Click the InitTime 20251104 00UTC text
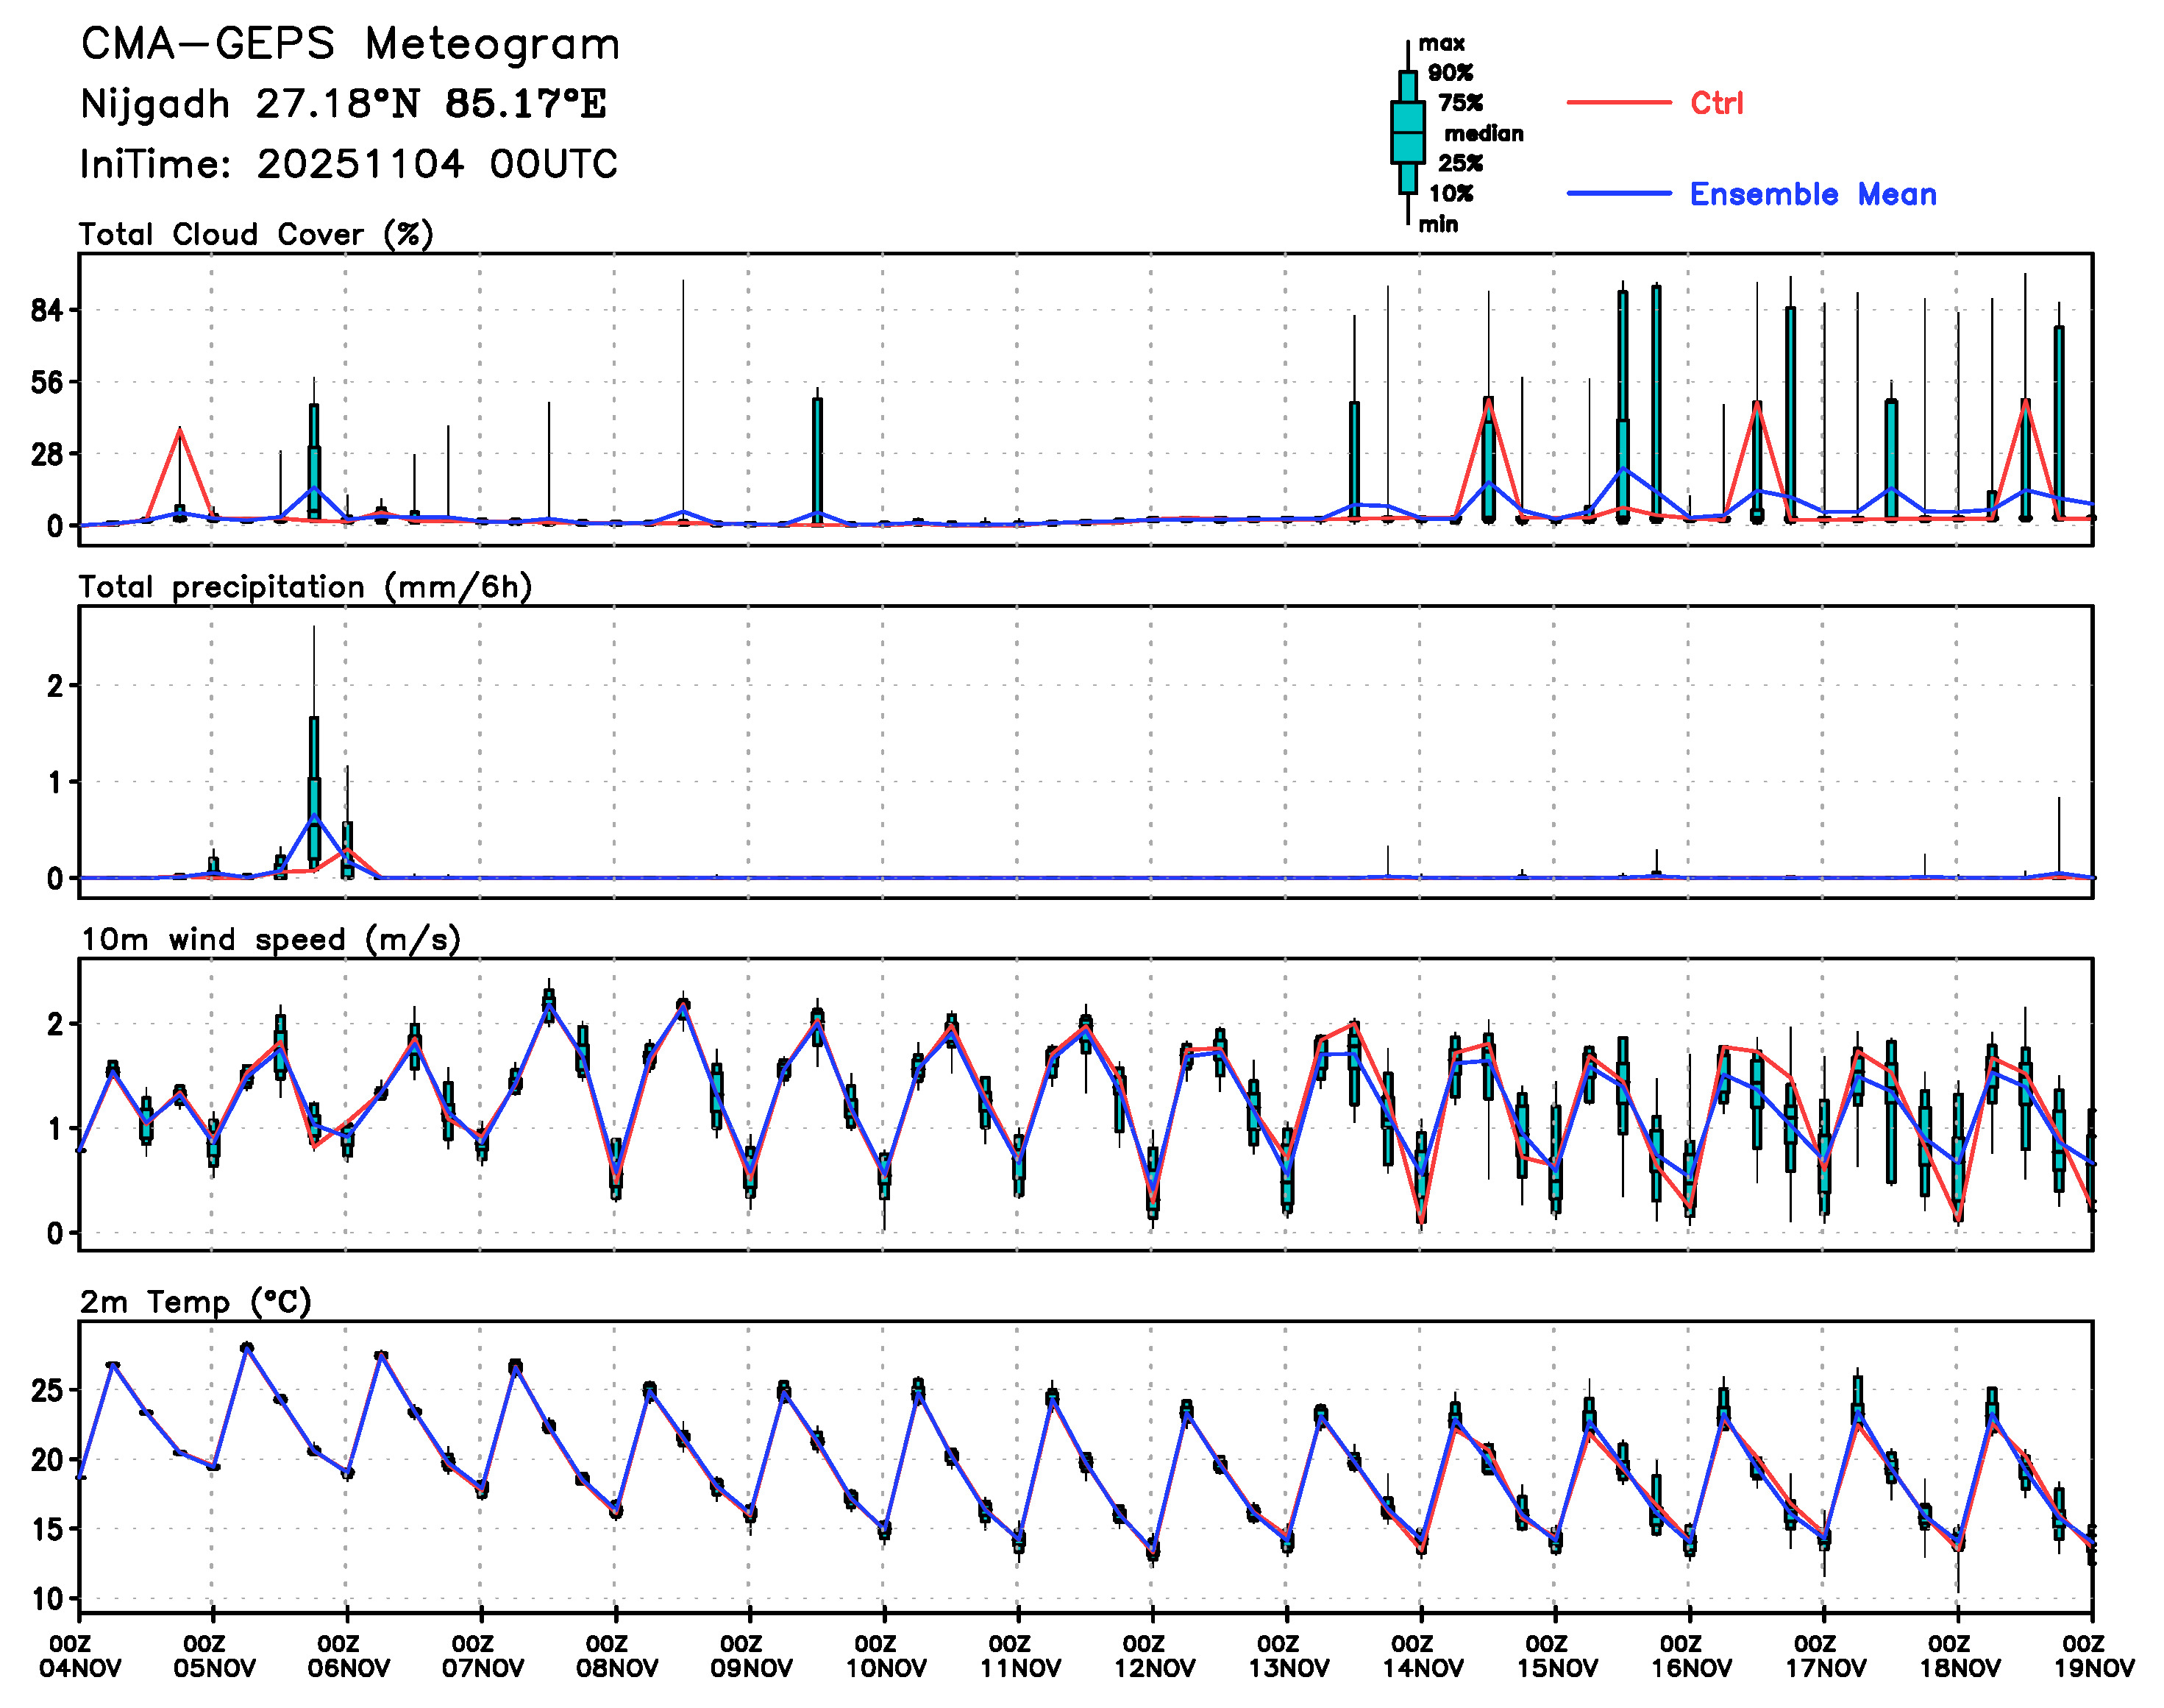Image resolution: width=2164 pixels, height=1708 pixels. click(349, 165)
